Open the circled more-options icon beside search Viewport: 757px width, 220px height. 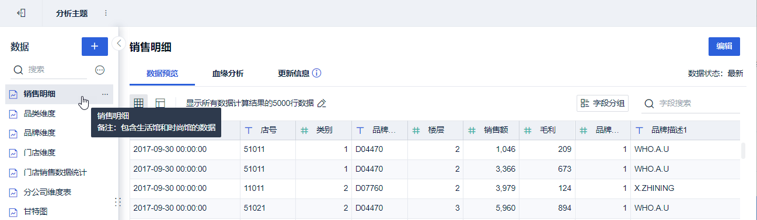click(x=100, y=70)
